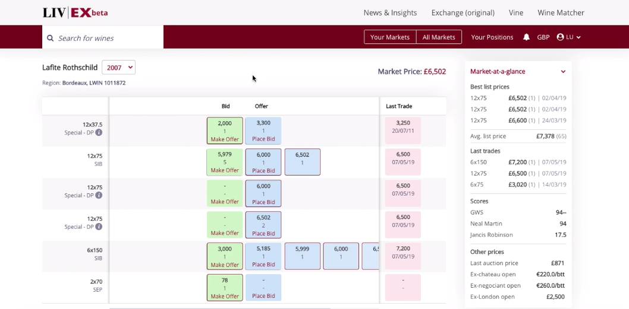
Task: Click Place Bid in the 12x75 SIB row
Action: point(263,170)
